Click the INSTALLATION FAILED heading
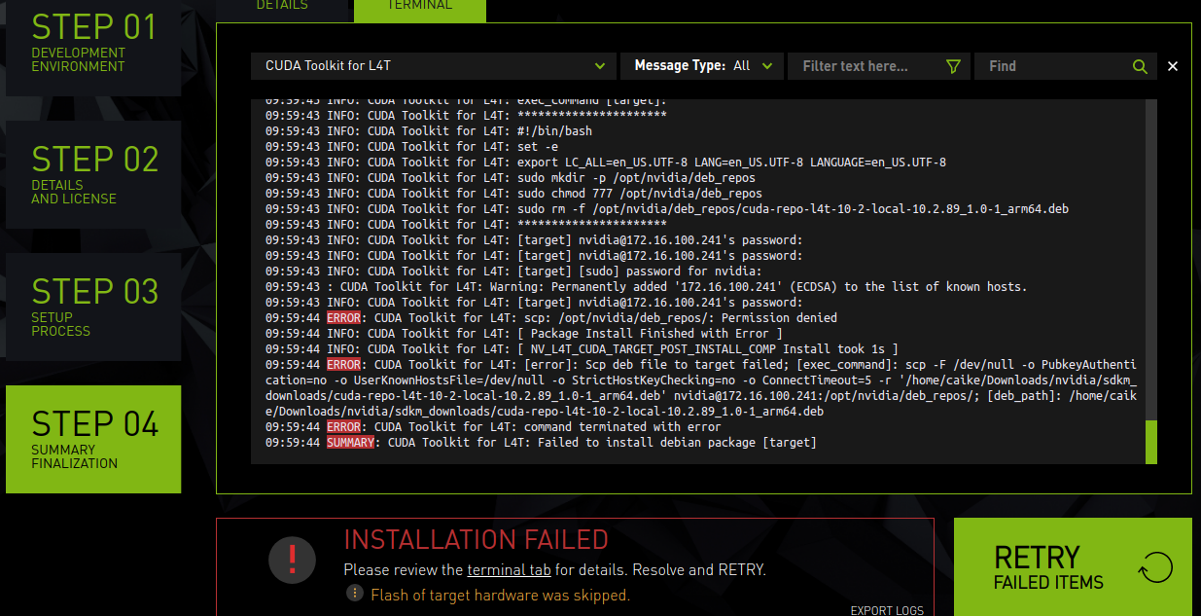Viewport: 1201px width, 616px height. (x=477, y=539)
